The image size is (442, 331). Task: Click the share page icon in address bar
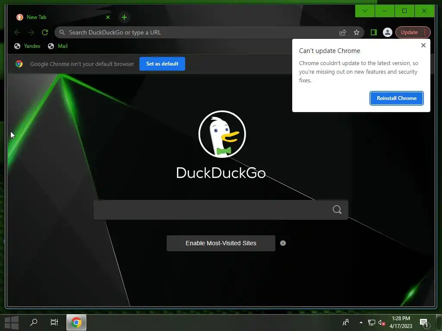342,32
